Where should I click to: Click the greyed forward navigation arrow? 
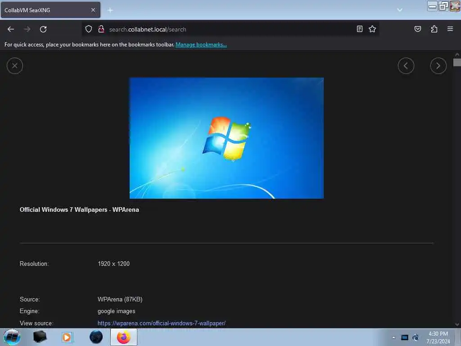[27, 29]
